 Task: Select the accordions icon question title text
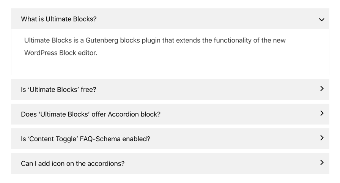point(72,164)
